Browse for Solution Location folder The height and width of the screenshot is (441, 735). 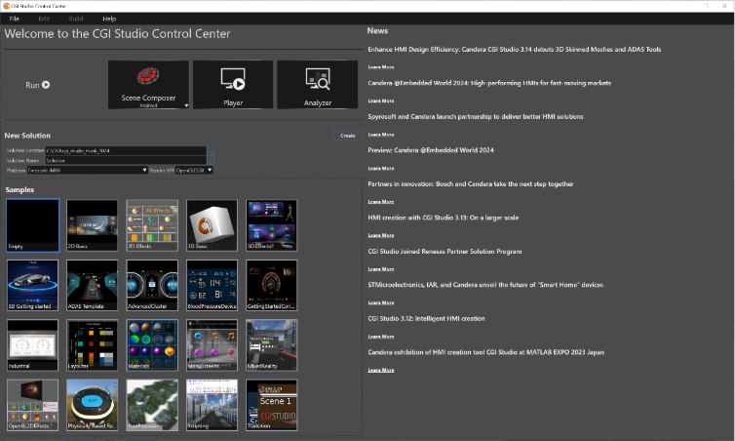point(211,150)
